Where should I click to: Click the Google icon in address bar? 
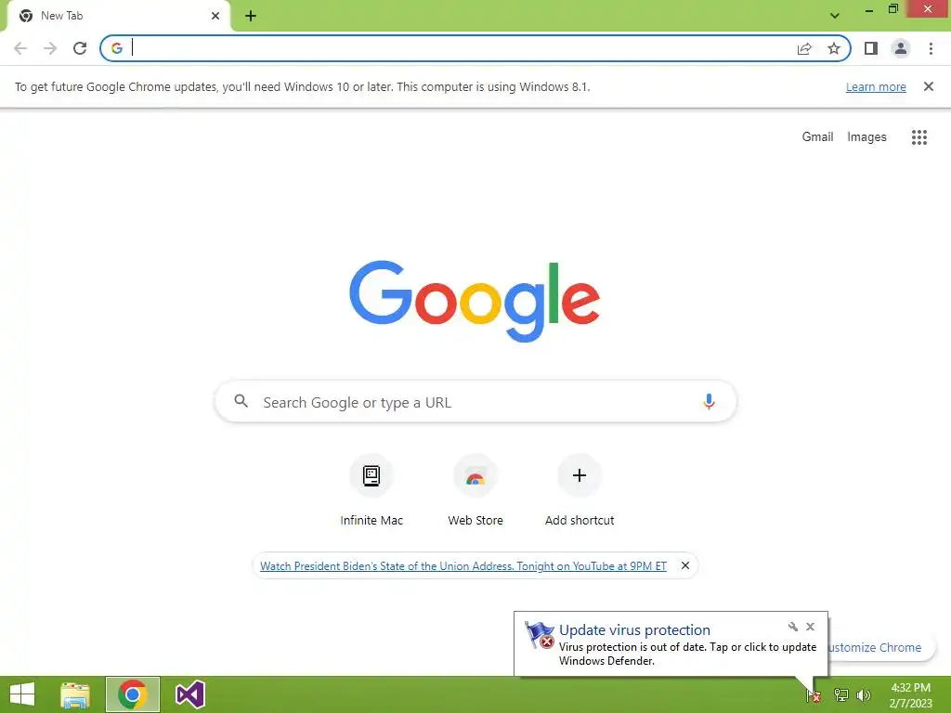(x=116, y=48)
